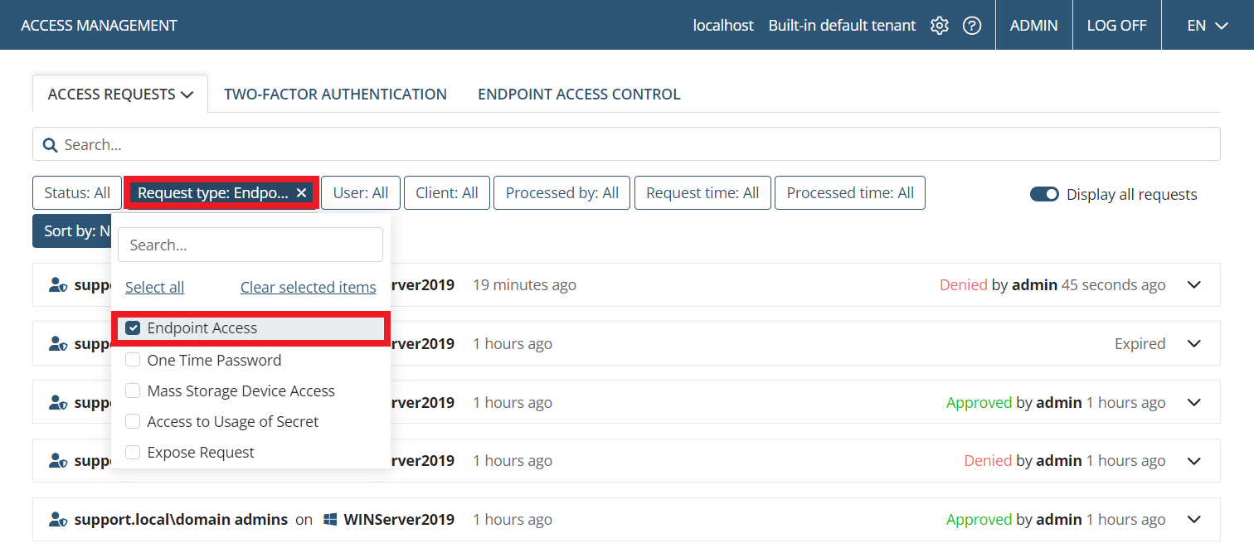Click the Select all link
This screenshot has height=553, width=1254.
(x=155, y=288)
